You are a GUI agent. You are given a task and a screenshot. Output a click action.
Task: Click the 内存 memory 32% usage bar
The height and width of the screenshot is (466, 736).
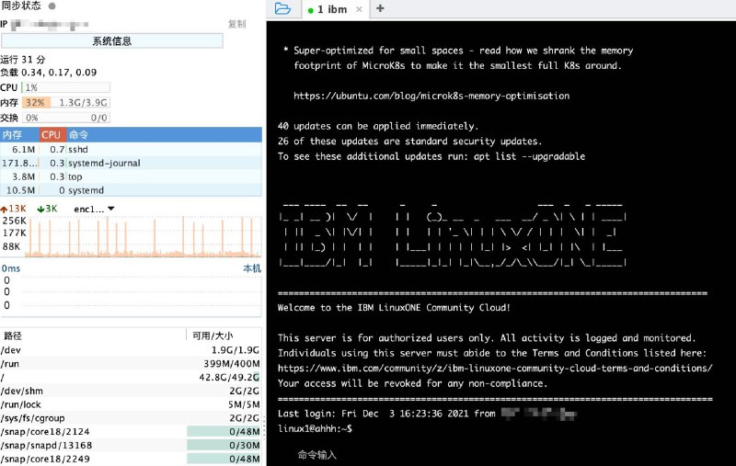point(65,102)
